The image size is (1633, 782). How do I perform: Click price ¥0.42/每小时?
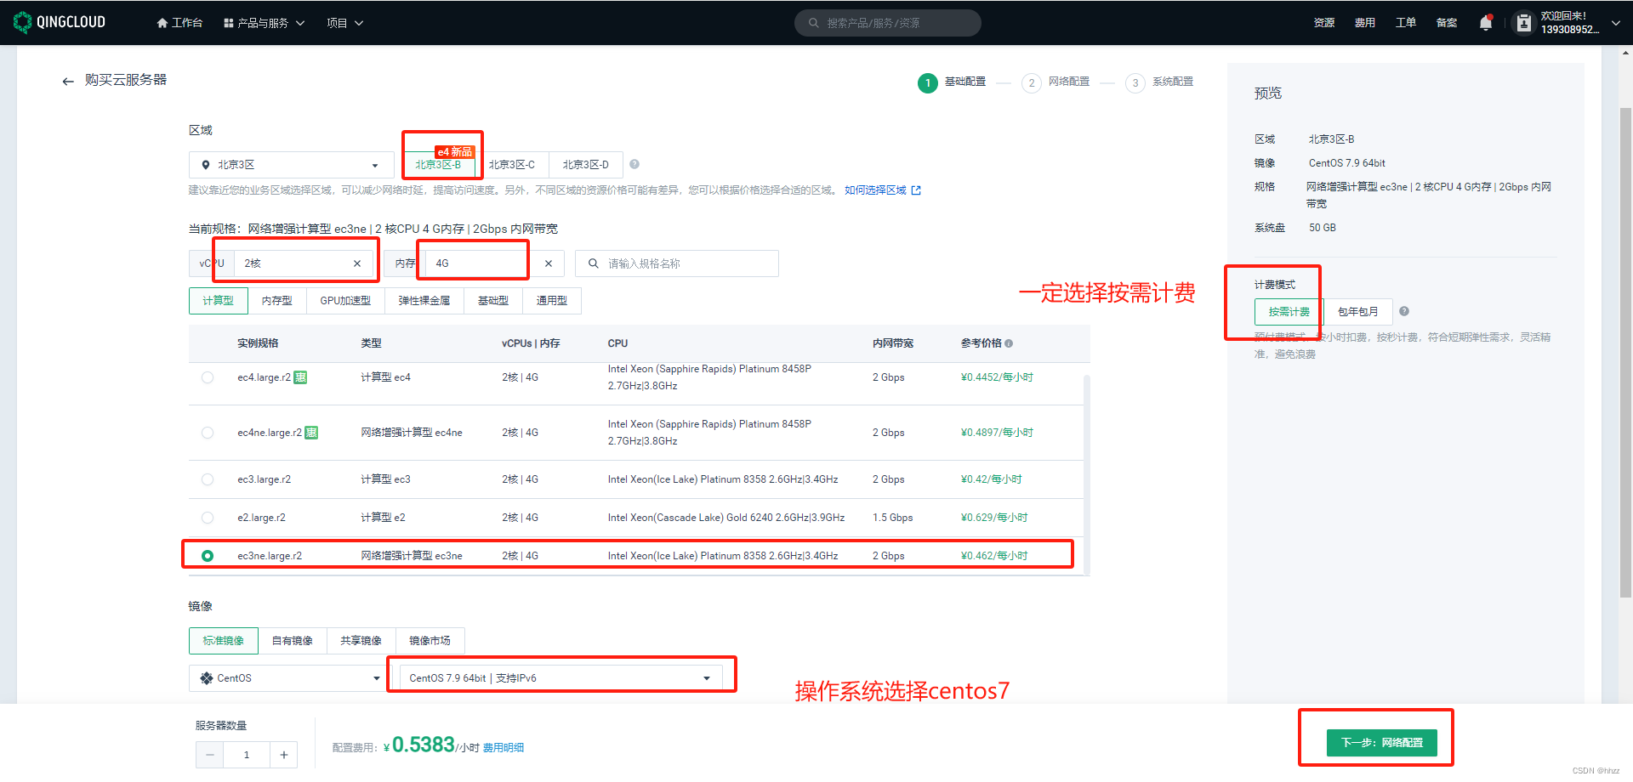click(x=991, y=479)
